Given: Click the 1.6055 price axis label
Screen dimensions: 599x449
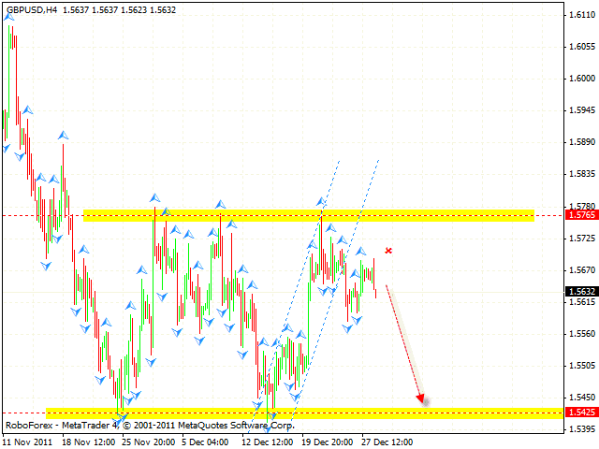Looking at the screenshot, I should tap(582, 47).
